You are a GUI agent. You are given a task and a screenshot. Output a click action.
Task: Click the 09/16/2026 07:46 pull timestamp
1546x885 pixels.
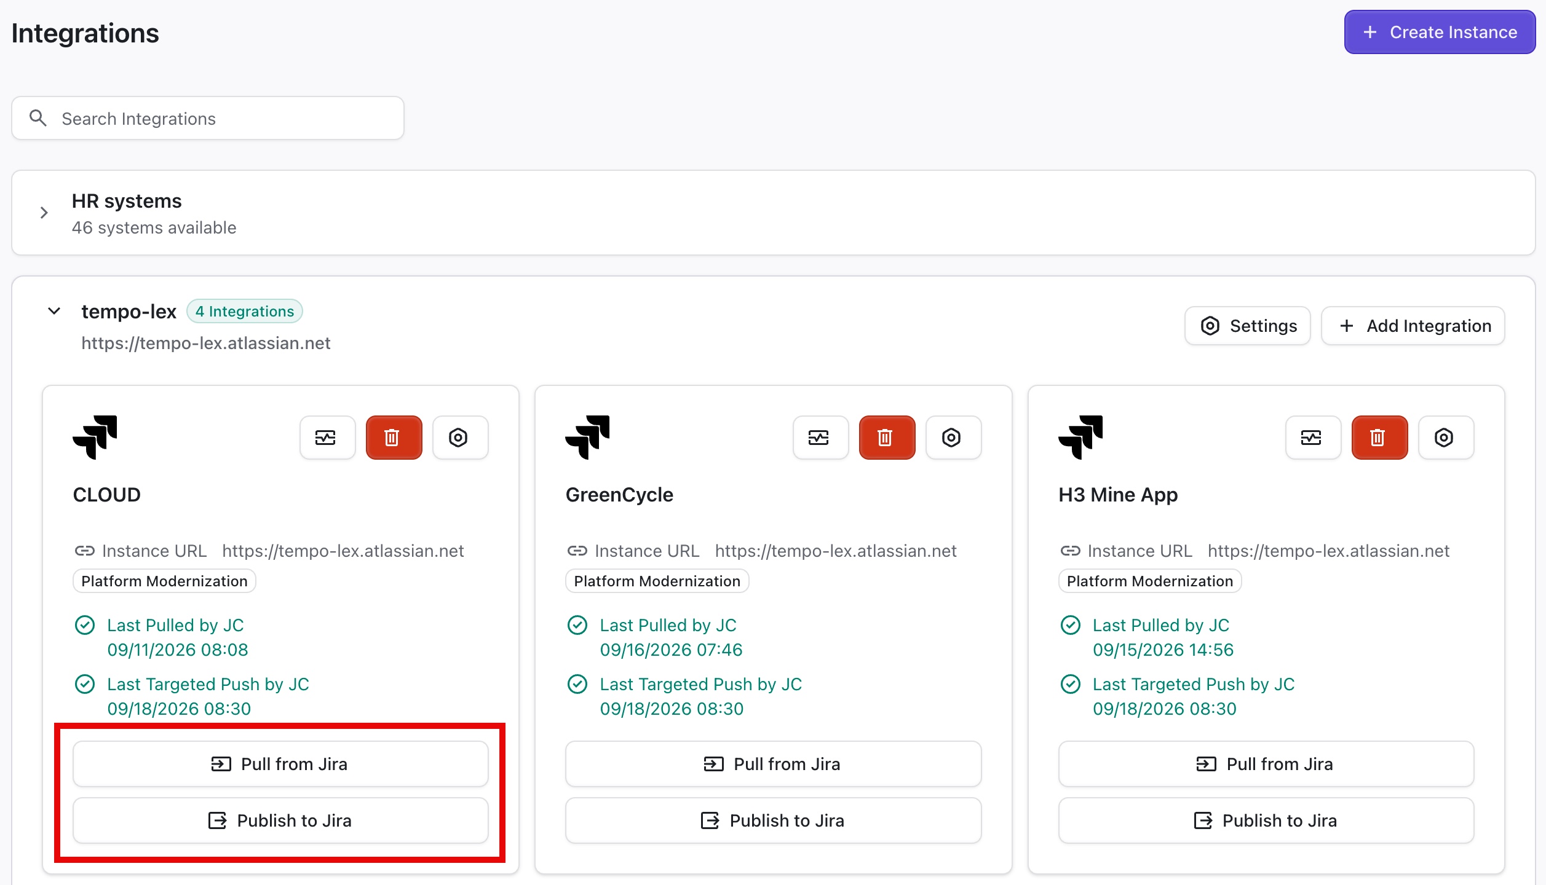(x=672, y=650)
